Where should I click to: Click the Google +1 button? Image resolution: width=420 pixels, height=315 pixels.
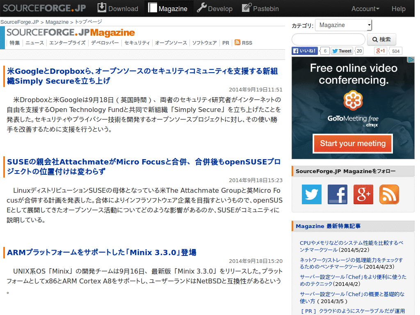click(380, 51)
